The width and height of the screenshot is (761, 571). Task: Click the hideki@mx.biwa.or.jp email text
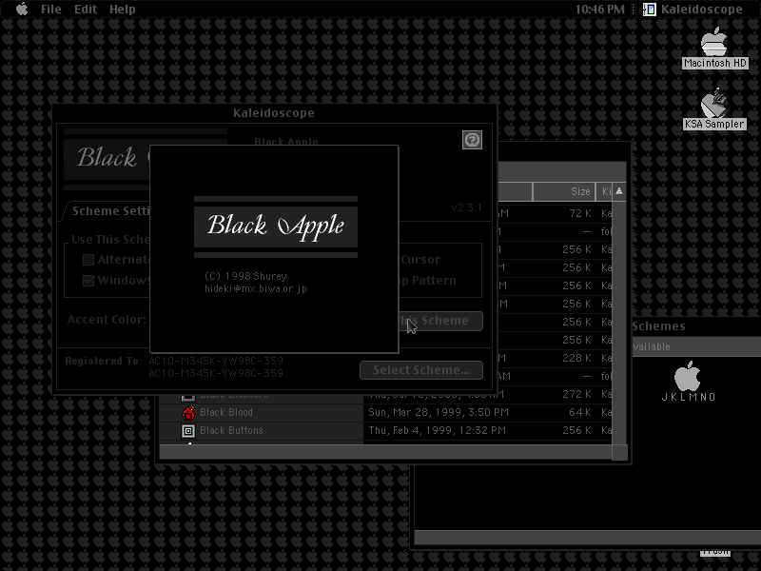click(256, 289)
